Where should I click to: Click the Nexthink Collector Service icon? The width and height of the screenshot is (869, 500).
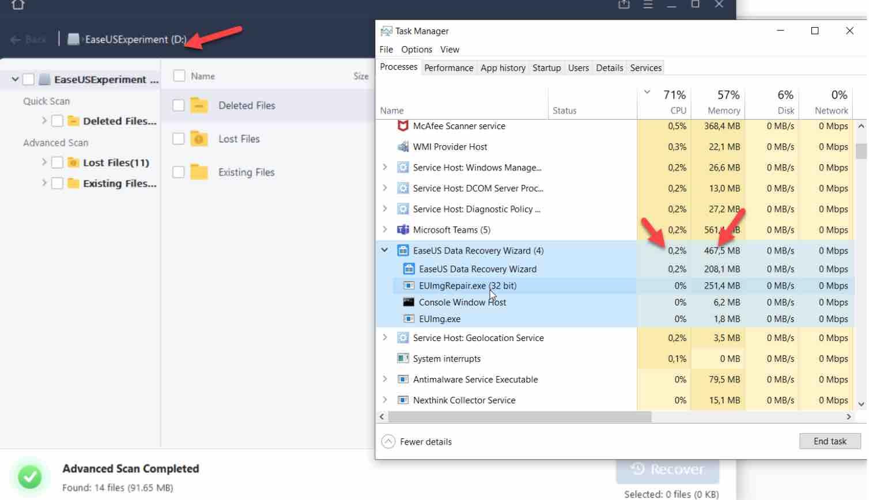403,400
